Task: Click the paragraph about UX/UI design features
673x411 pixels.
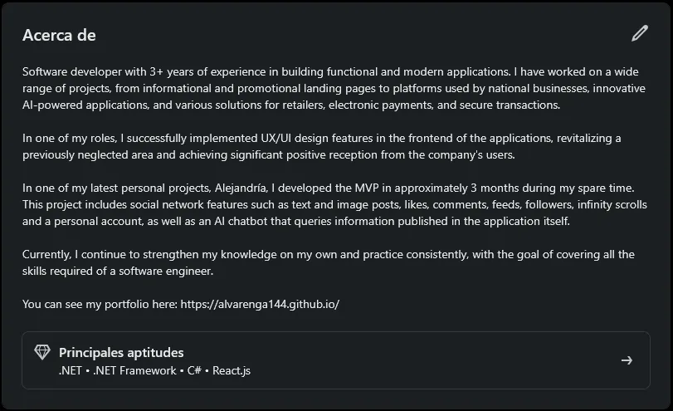Action: [x=321, y=146]
